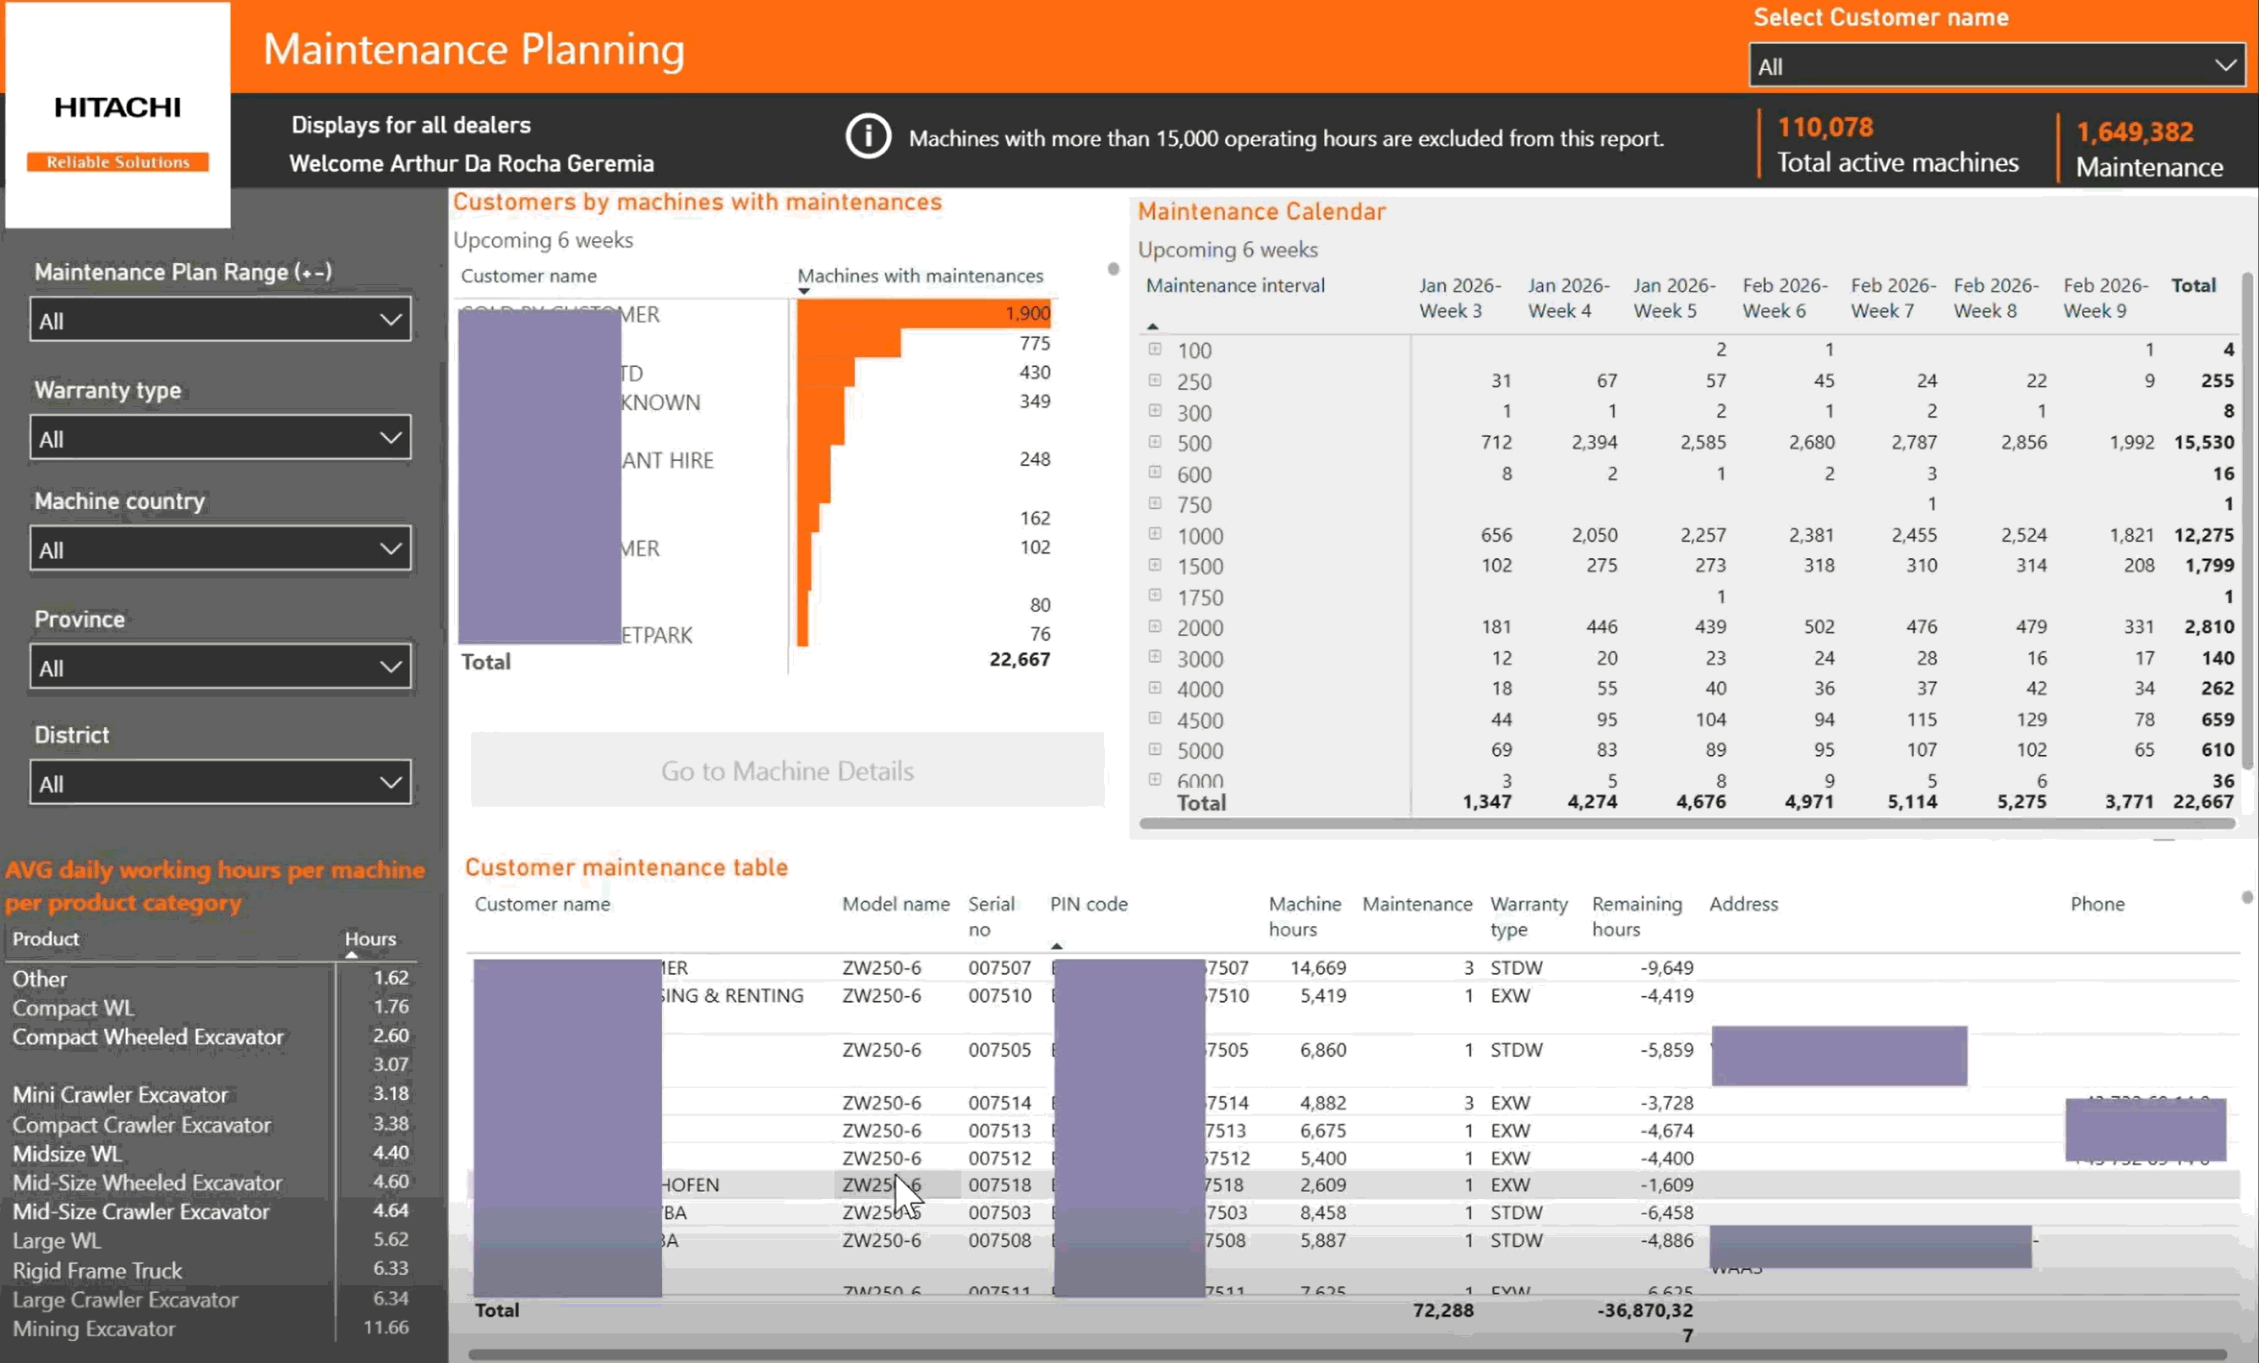Sort by the Warranty type column header
The width and height of the screenshot is (2259, 1363).
[x=1529, y=917]
